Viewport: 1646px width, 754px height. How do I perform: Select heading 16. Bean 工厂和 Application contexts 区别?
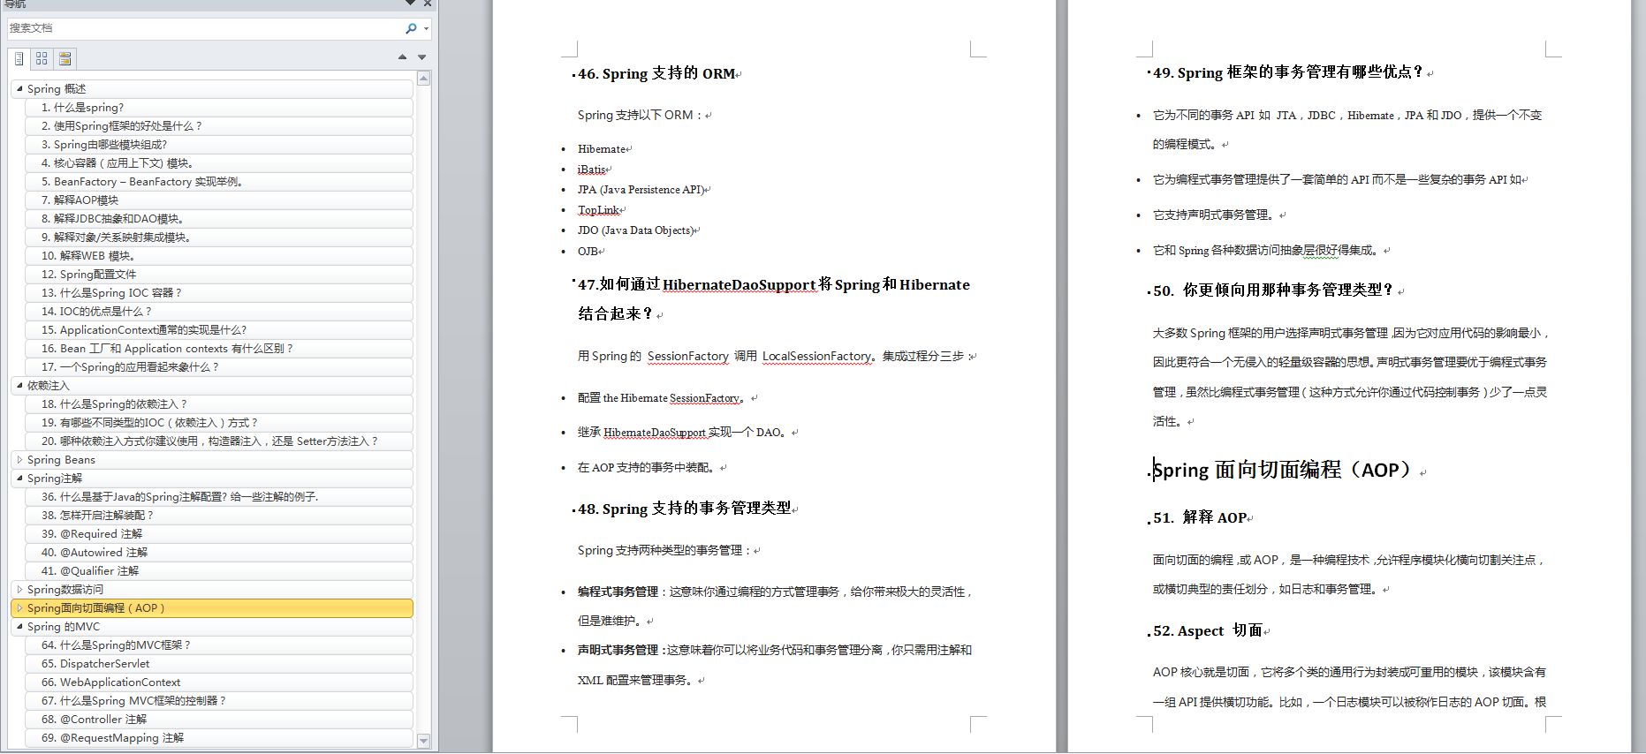218,349
